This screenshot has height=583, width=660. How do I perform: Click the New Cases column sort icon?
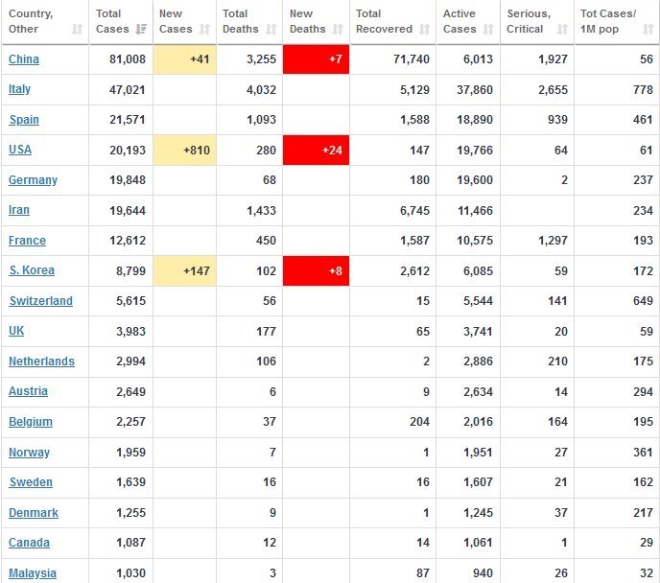[x=204, y=31]
